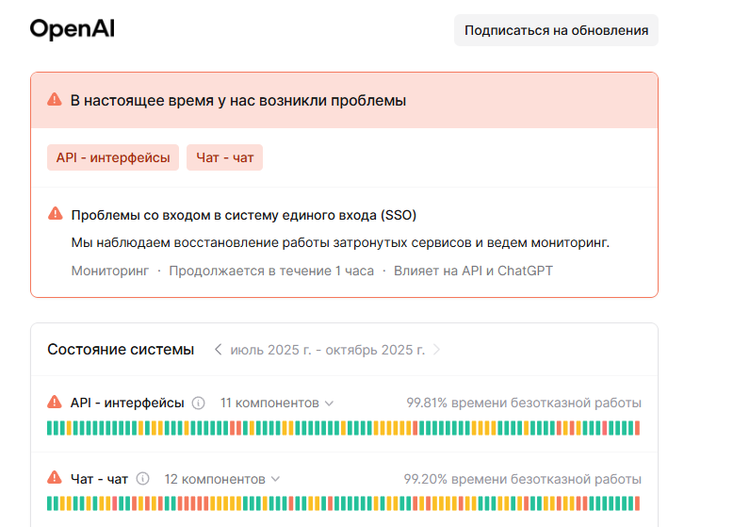Click the date range июль 2025 – октябрь 2025

tap(327, 350)
